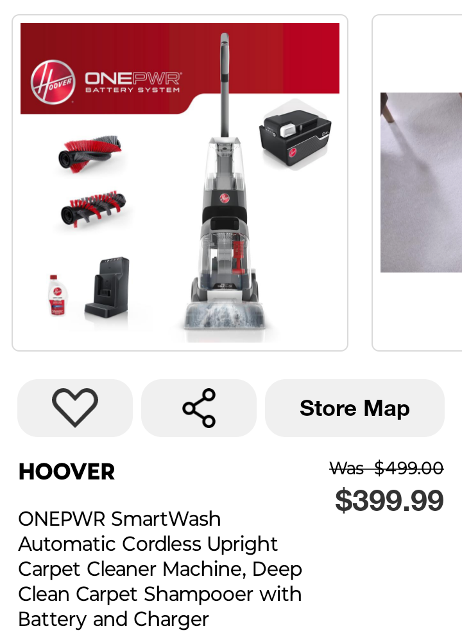Tap the ONEPWR Battery System logo
This screenshot has width=462, height=644.
tap(132, 82)
